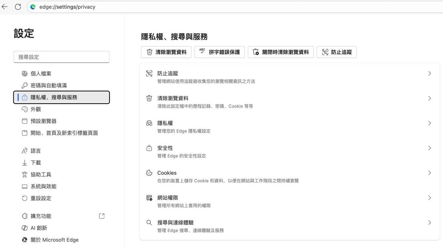Click the key icon beside 密碼與自動填滿

(x=24, y=85)
